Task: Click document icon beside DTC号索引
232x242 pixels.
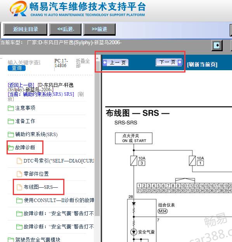Action: click(19, 161)
